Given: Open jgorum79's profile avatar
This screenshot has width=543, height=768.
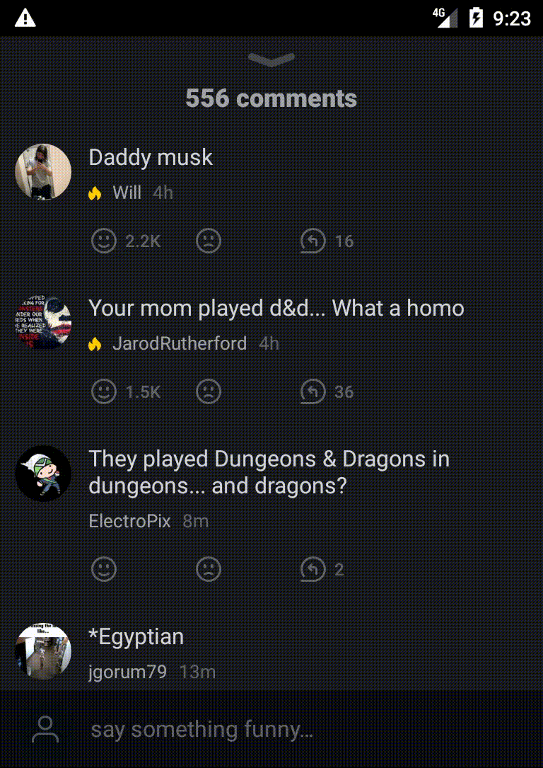Looking at the screenshot, I should 43,651.
